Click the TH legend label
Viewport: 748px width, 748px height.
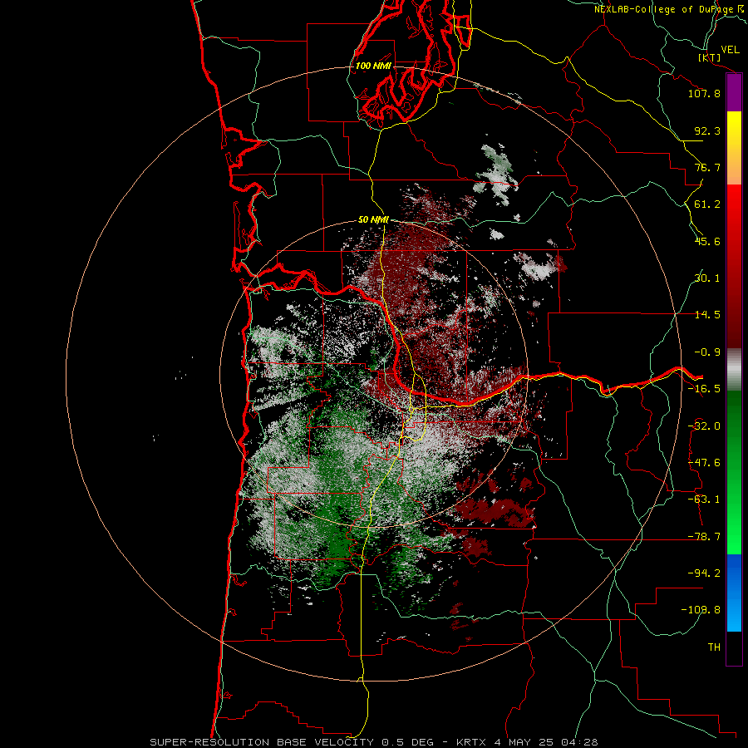(714, 647)
